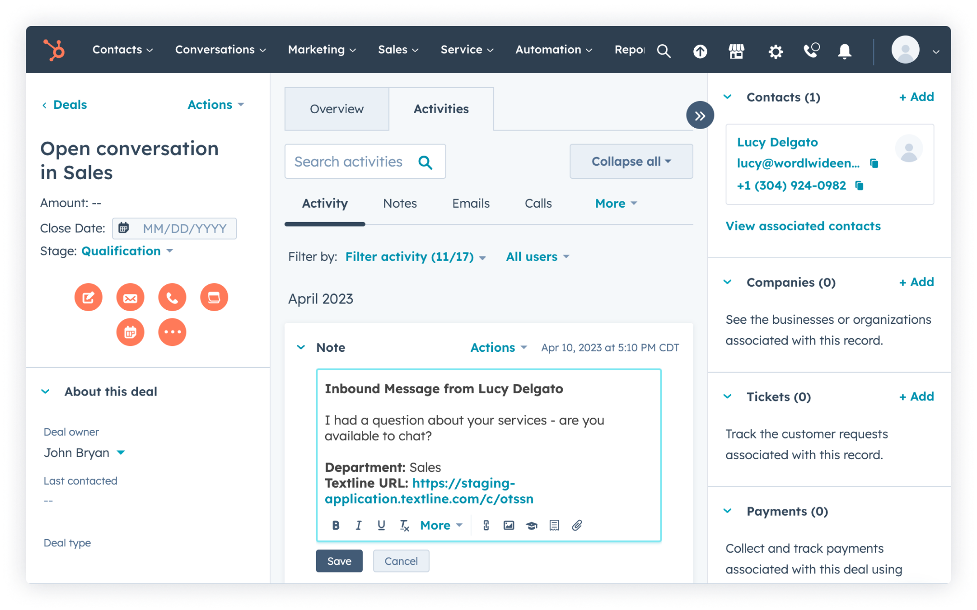Screen dimensions: 977x610
Task: Apply underline formatting in the note editor
Action: point(381,525)
